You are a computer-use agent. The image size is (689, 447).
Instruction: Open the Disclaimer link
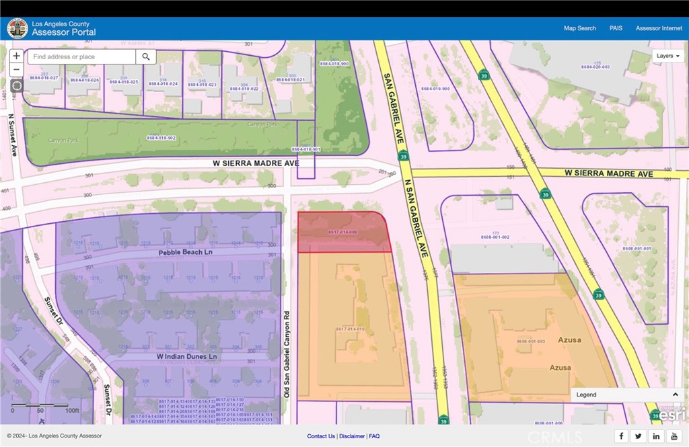tap(352, 436)
